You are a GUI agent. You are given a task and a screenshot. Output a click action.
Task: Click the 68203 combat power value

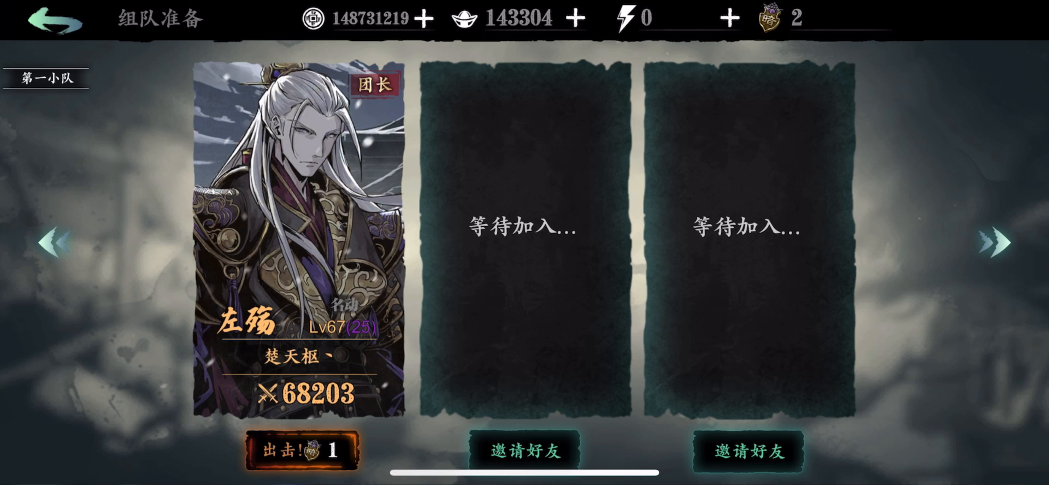pos(318,393)
